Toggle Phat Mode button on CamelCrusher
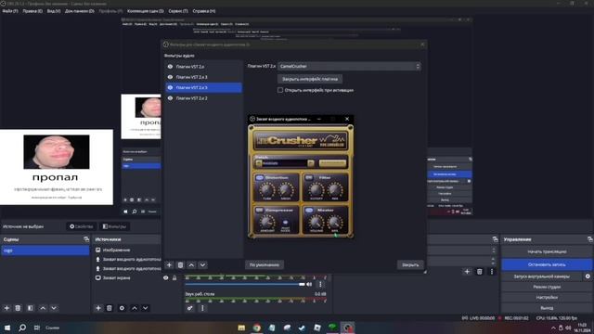The image size is (594, 334). (286, 223)
